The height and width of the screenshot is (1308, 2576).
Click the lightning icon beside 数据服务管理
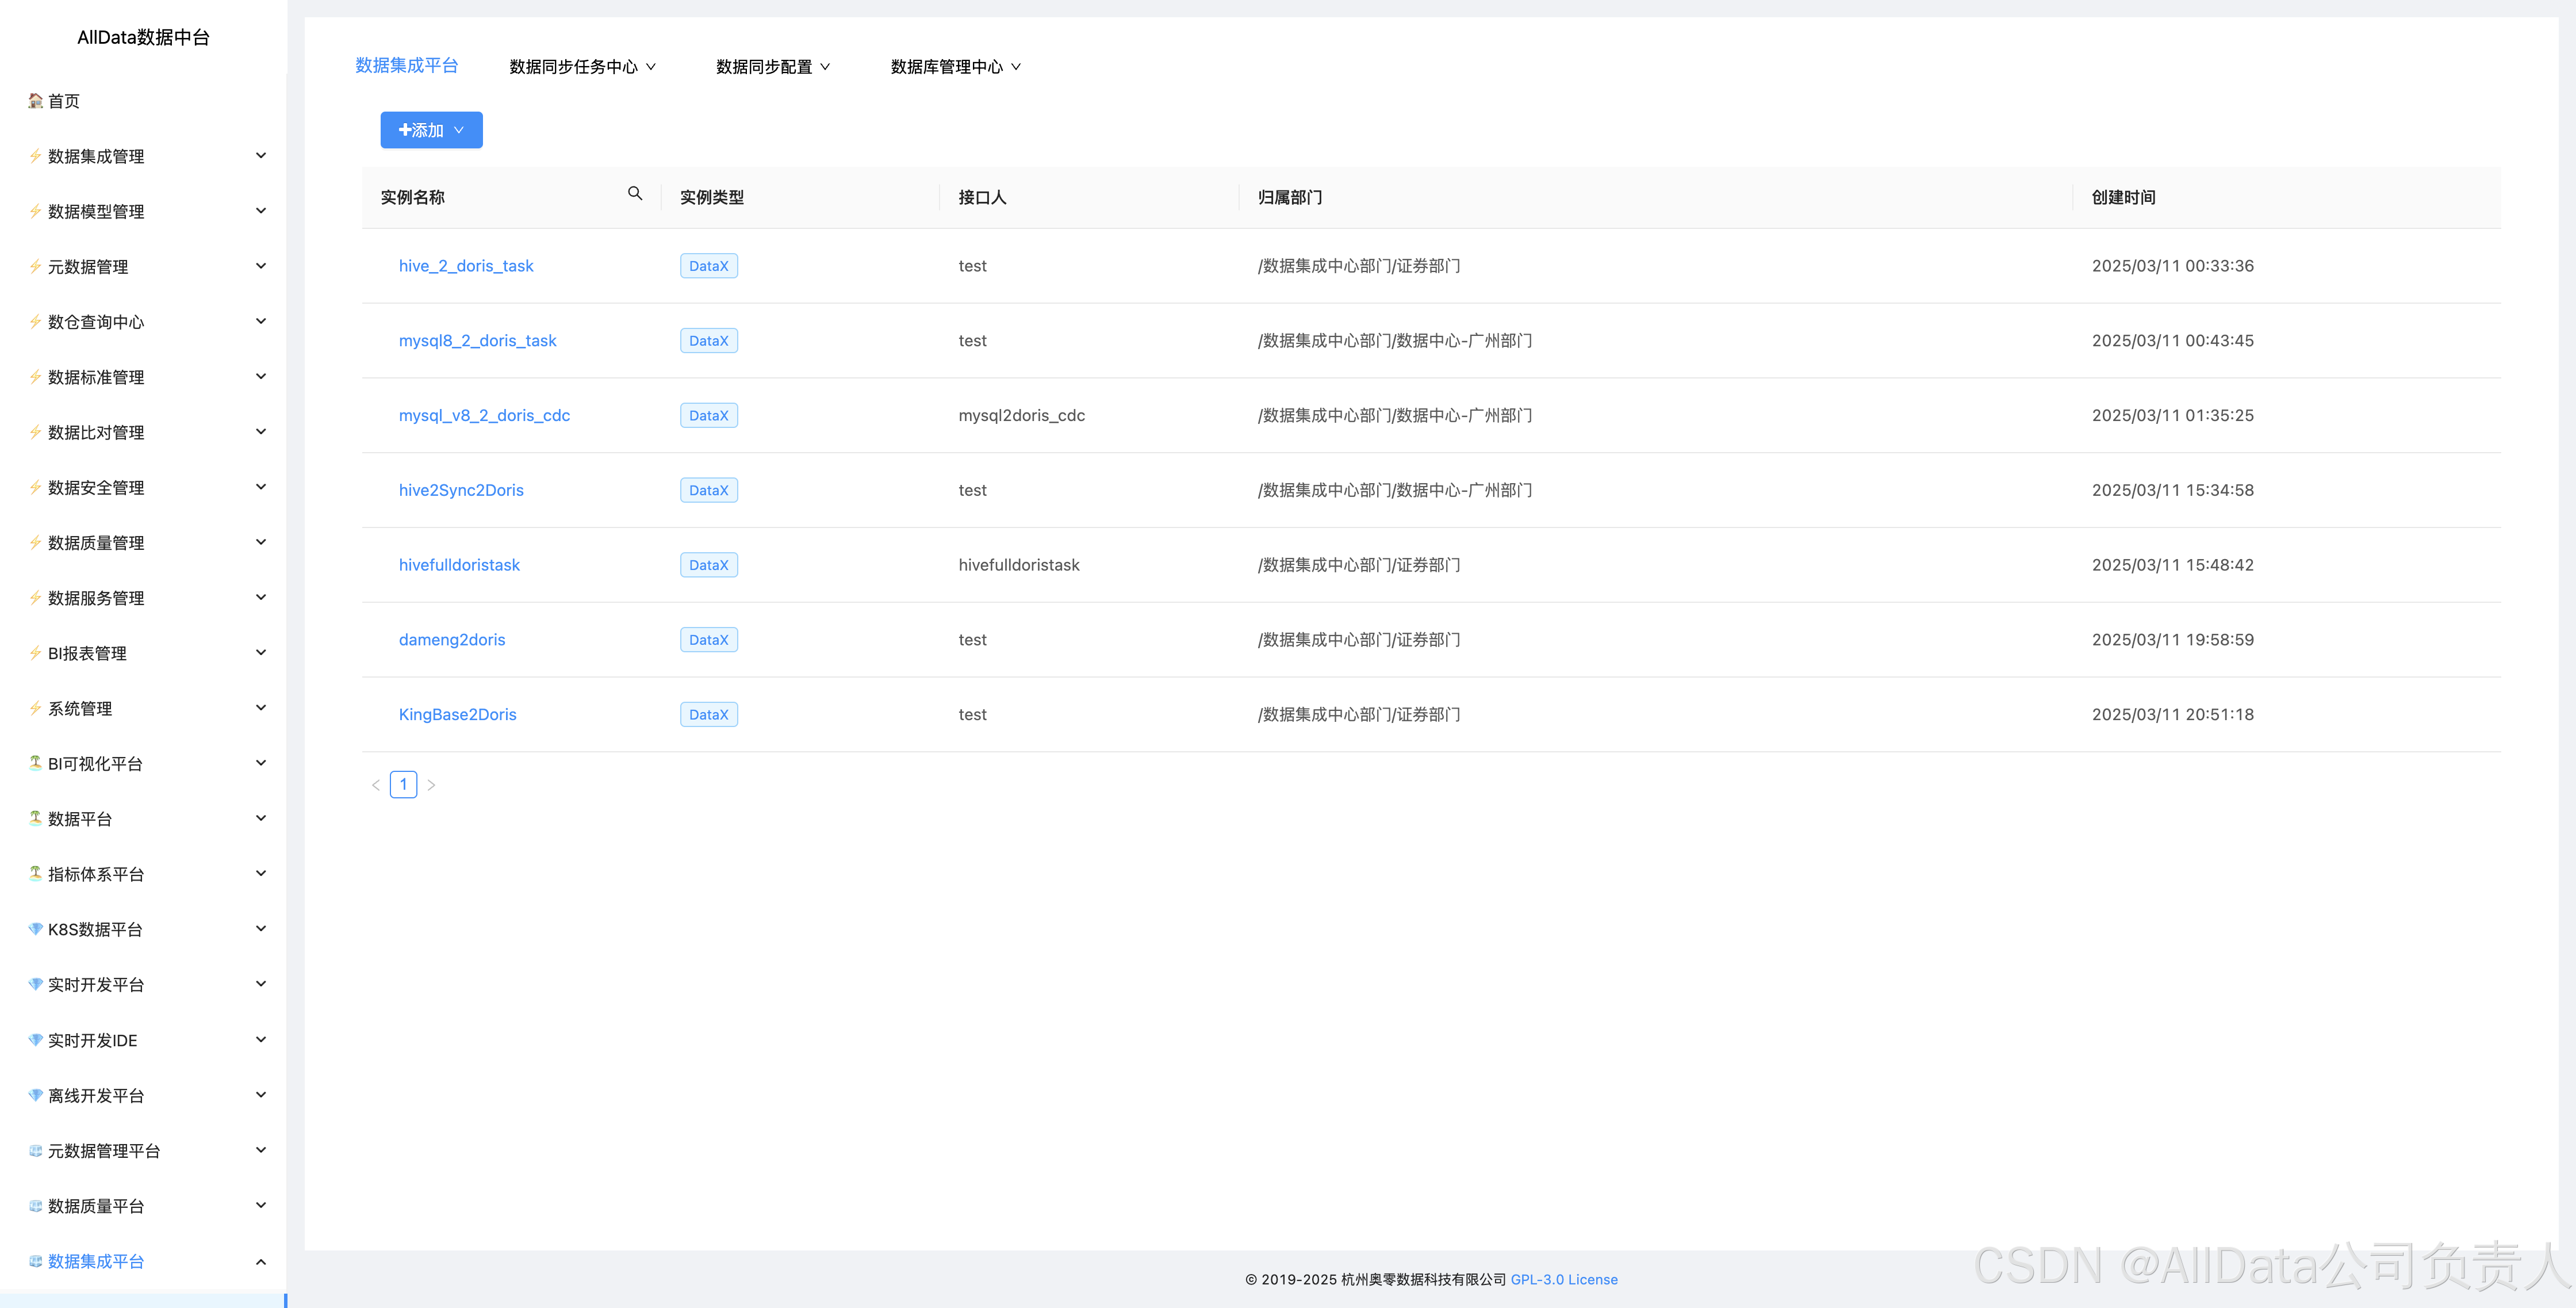pyautogui.click(x=36, y=598)
